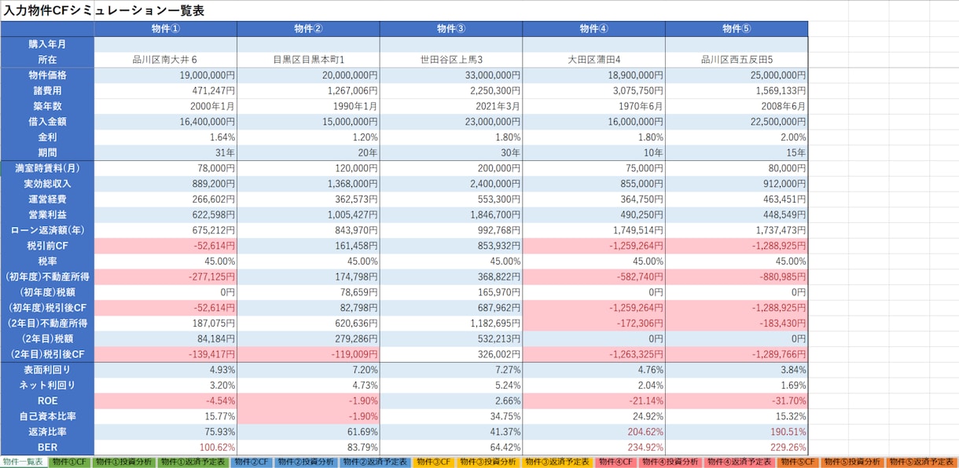This screenshot has width=959, height=468.
Task: Open the 物件②投資分析 sheet tab
Action: [307, 462]
